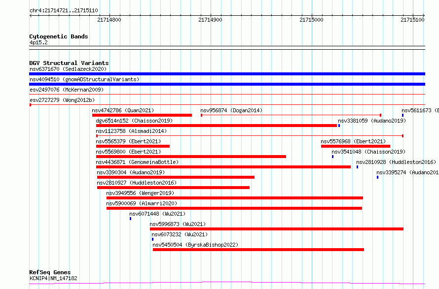The width and height of the screenshot is (439, 289).
Task: Open the esv2497076 (McKernan2009) label
Action: pos(67,90)
